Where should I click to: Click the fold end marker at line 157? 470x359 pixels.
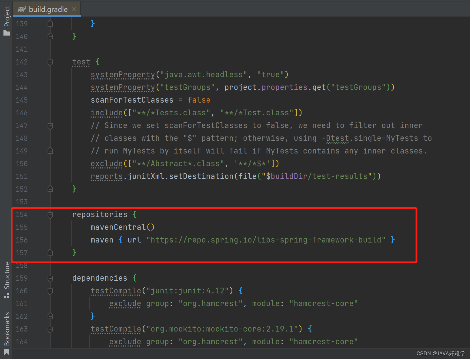50,253
